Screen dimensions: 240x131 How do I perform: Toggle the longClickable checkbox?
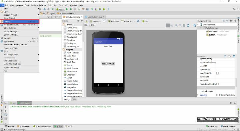(217, 73)
